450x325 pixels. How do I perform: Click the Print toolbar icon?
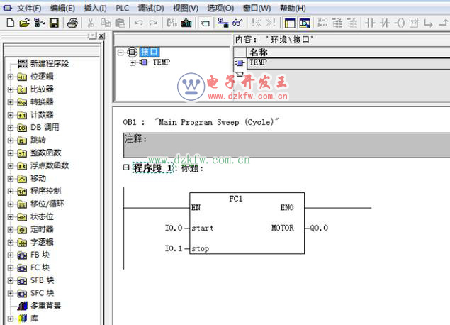tap(72, 23)
